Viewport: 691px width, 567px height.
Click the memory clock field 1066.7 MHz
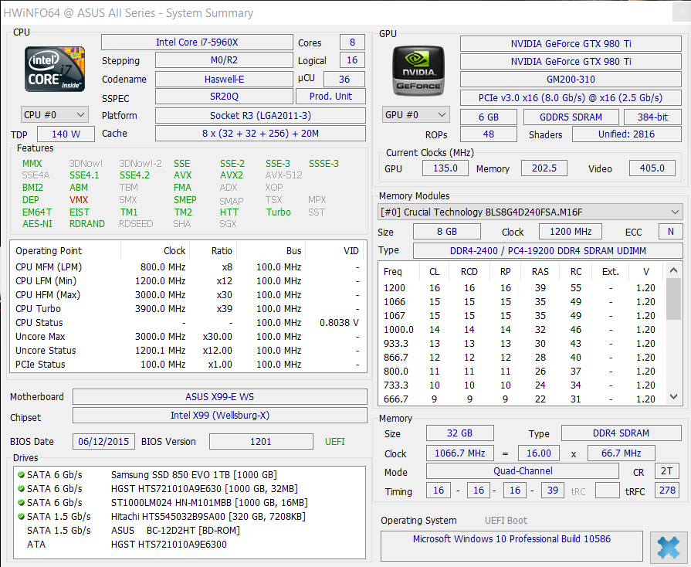point(459,453)
